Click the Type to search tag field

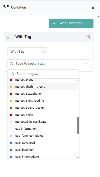49,64
